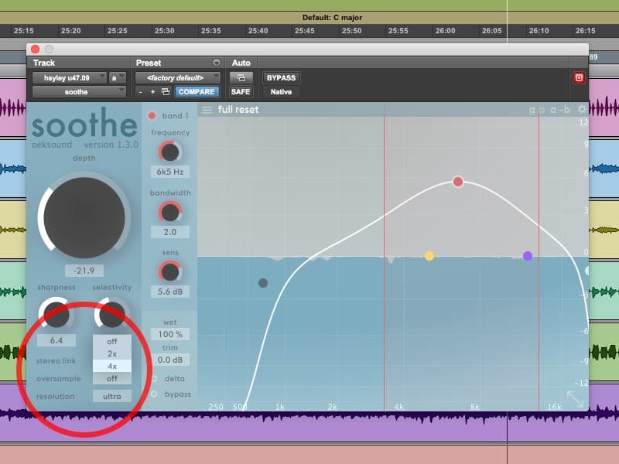Open the soothe plug-in selector dropdown
Screen dimensions: 619x464
pos(79,92)
